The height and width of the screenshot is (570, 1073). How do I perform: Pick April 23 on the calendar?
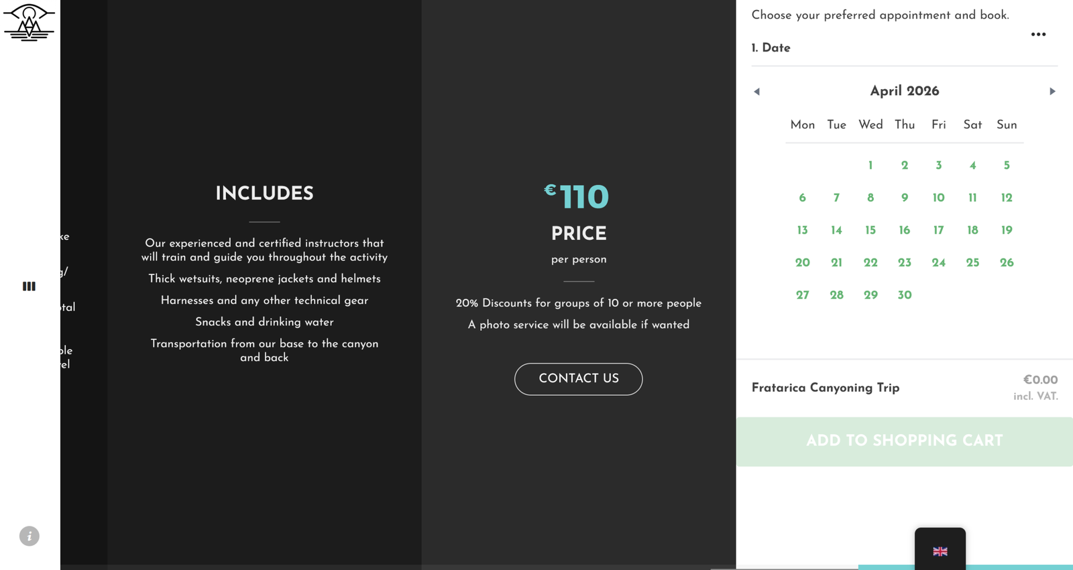coord(904,263)
